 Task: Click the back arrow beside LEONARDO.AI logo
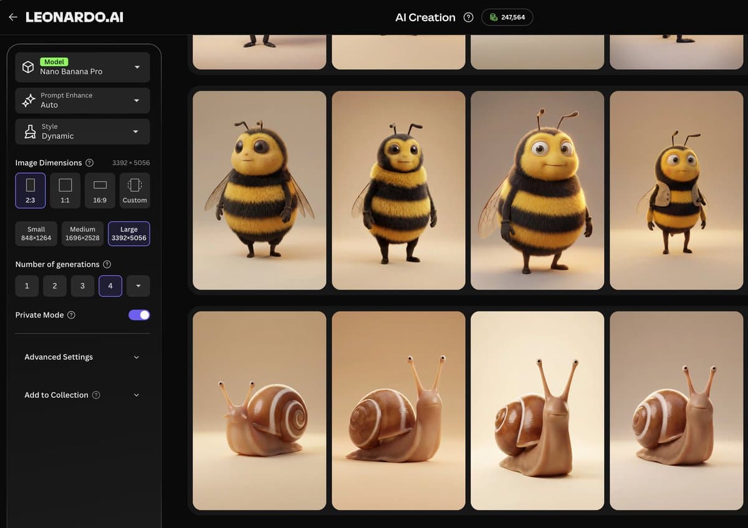pyautogui.click(x=13, y=17)
